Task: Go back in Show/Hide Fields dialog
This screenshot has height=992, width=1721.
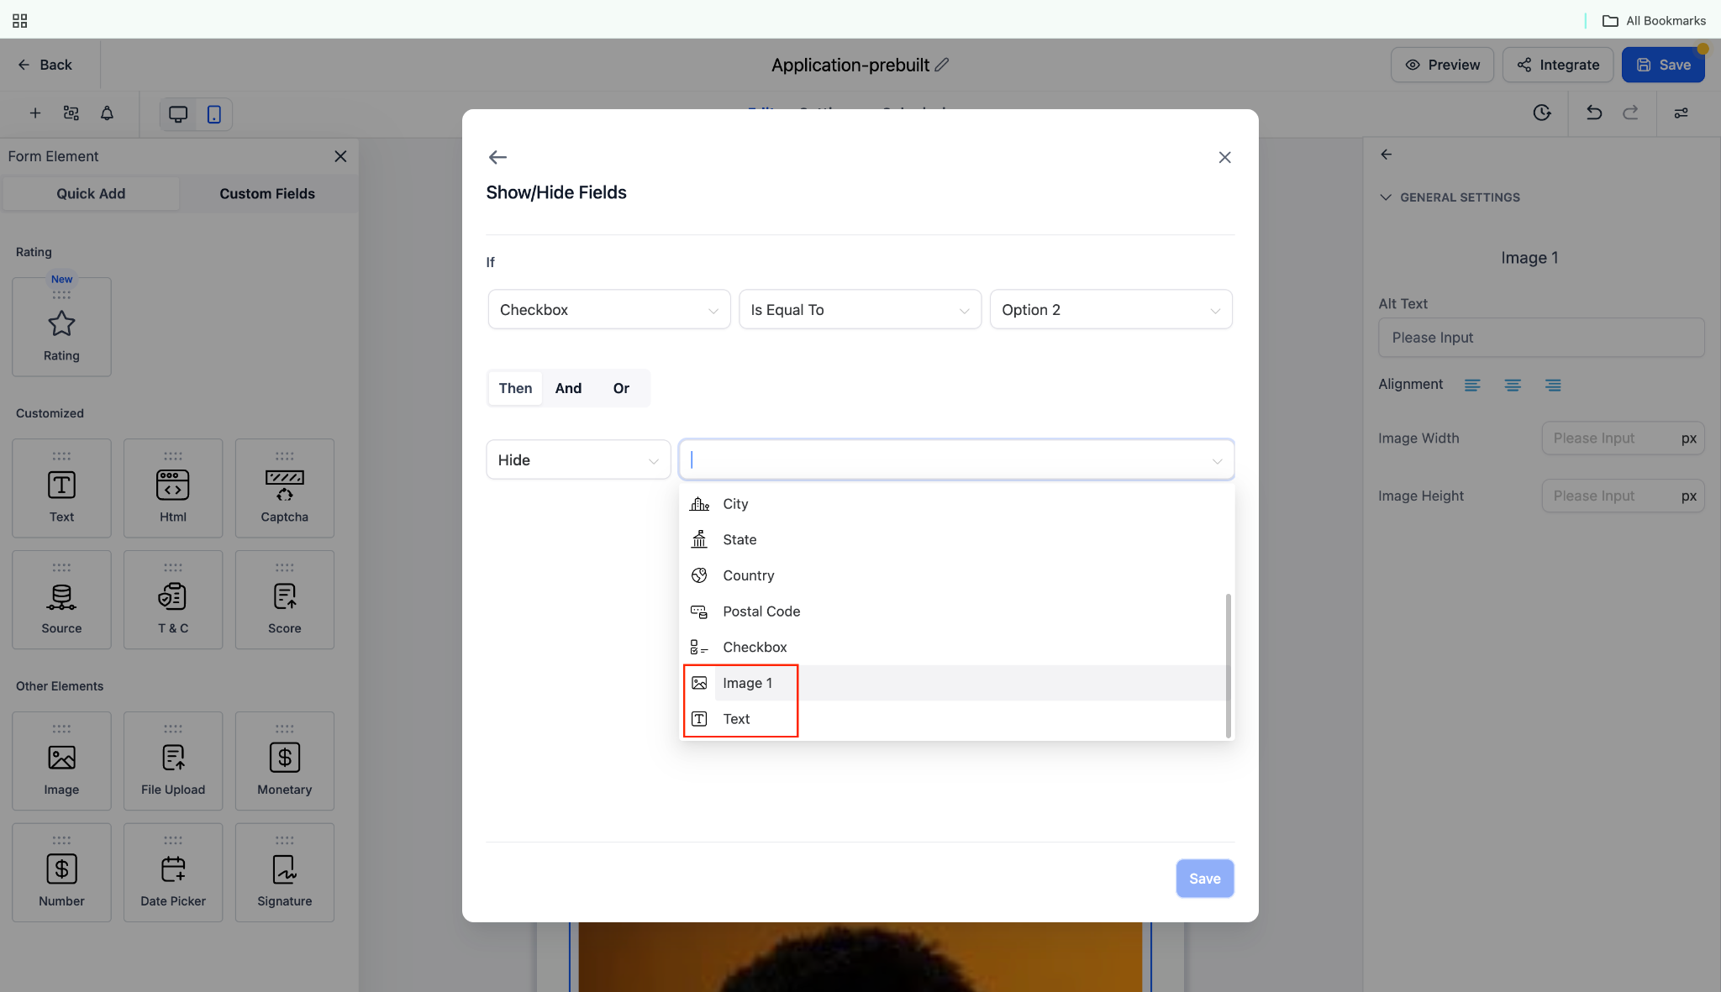Action: 497,157
